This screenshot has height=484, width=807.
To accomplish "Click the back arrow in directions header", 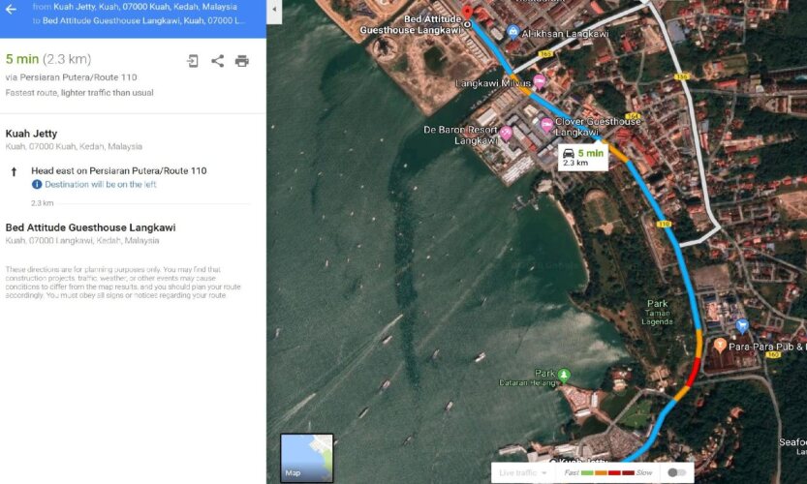I will tap(12, 9).
